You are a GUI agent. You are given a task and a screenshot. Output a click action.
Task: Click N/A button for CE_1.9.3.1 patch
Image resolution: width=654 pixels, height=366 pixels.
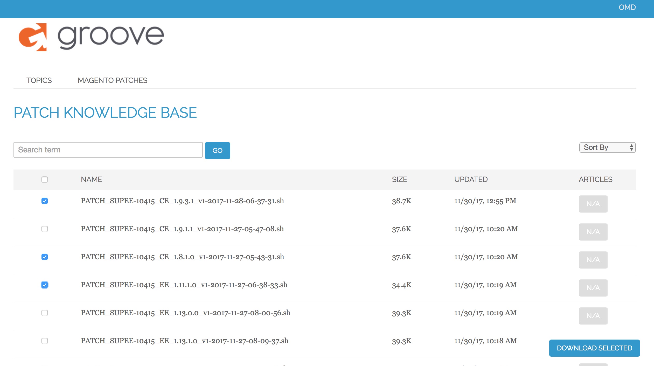[x=593, y=204]
